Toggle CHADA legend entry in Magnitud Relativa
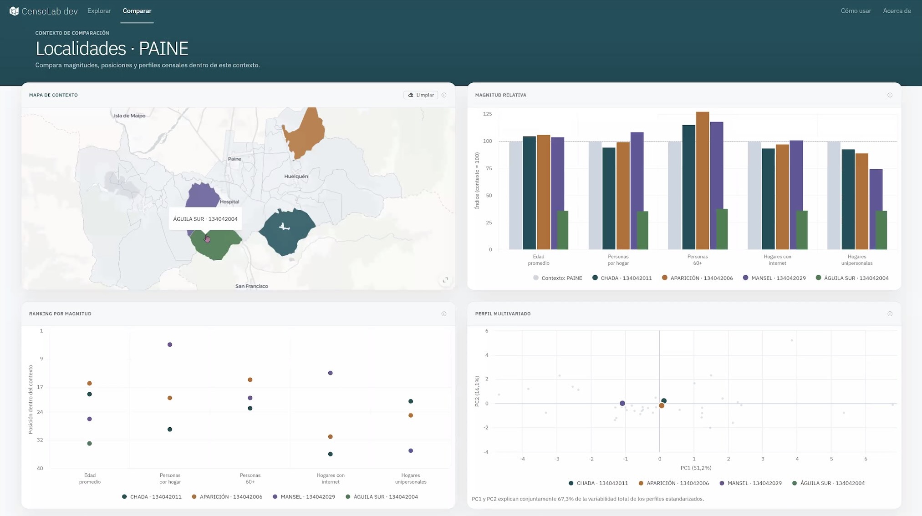The height and width of the screenshot is (516, 922). [x=622, y=278]
